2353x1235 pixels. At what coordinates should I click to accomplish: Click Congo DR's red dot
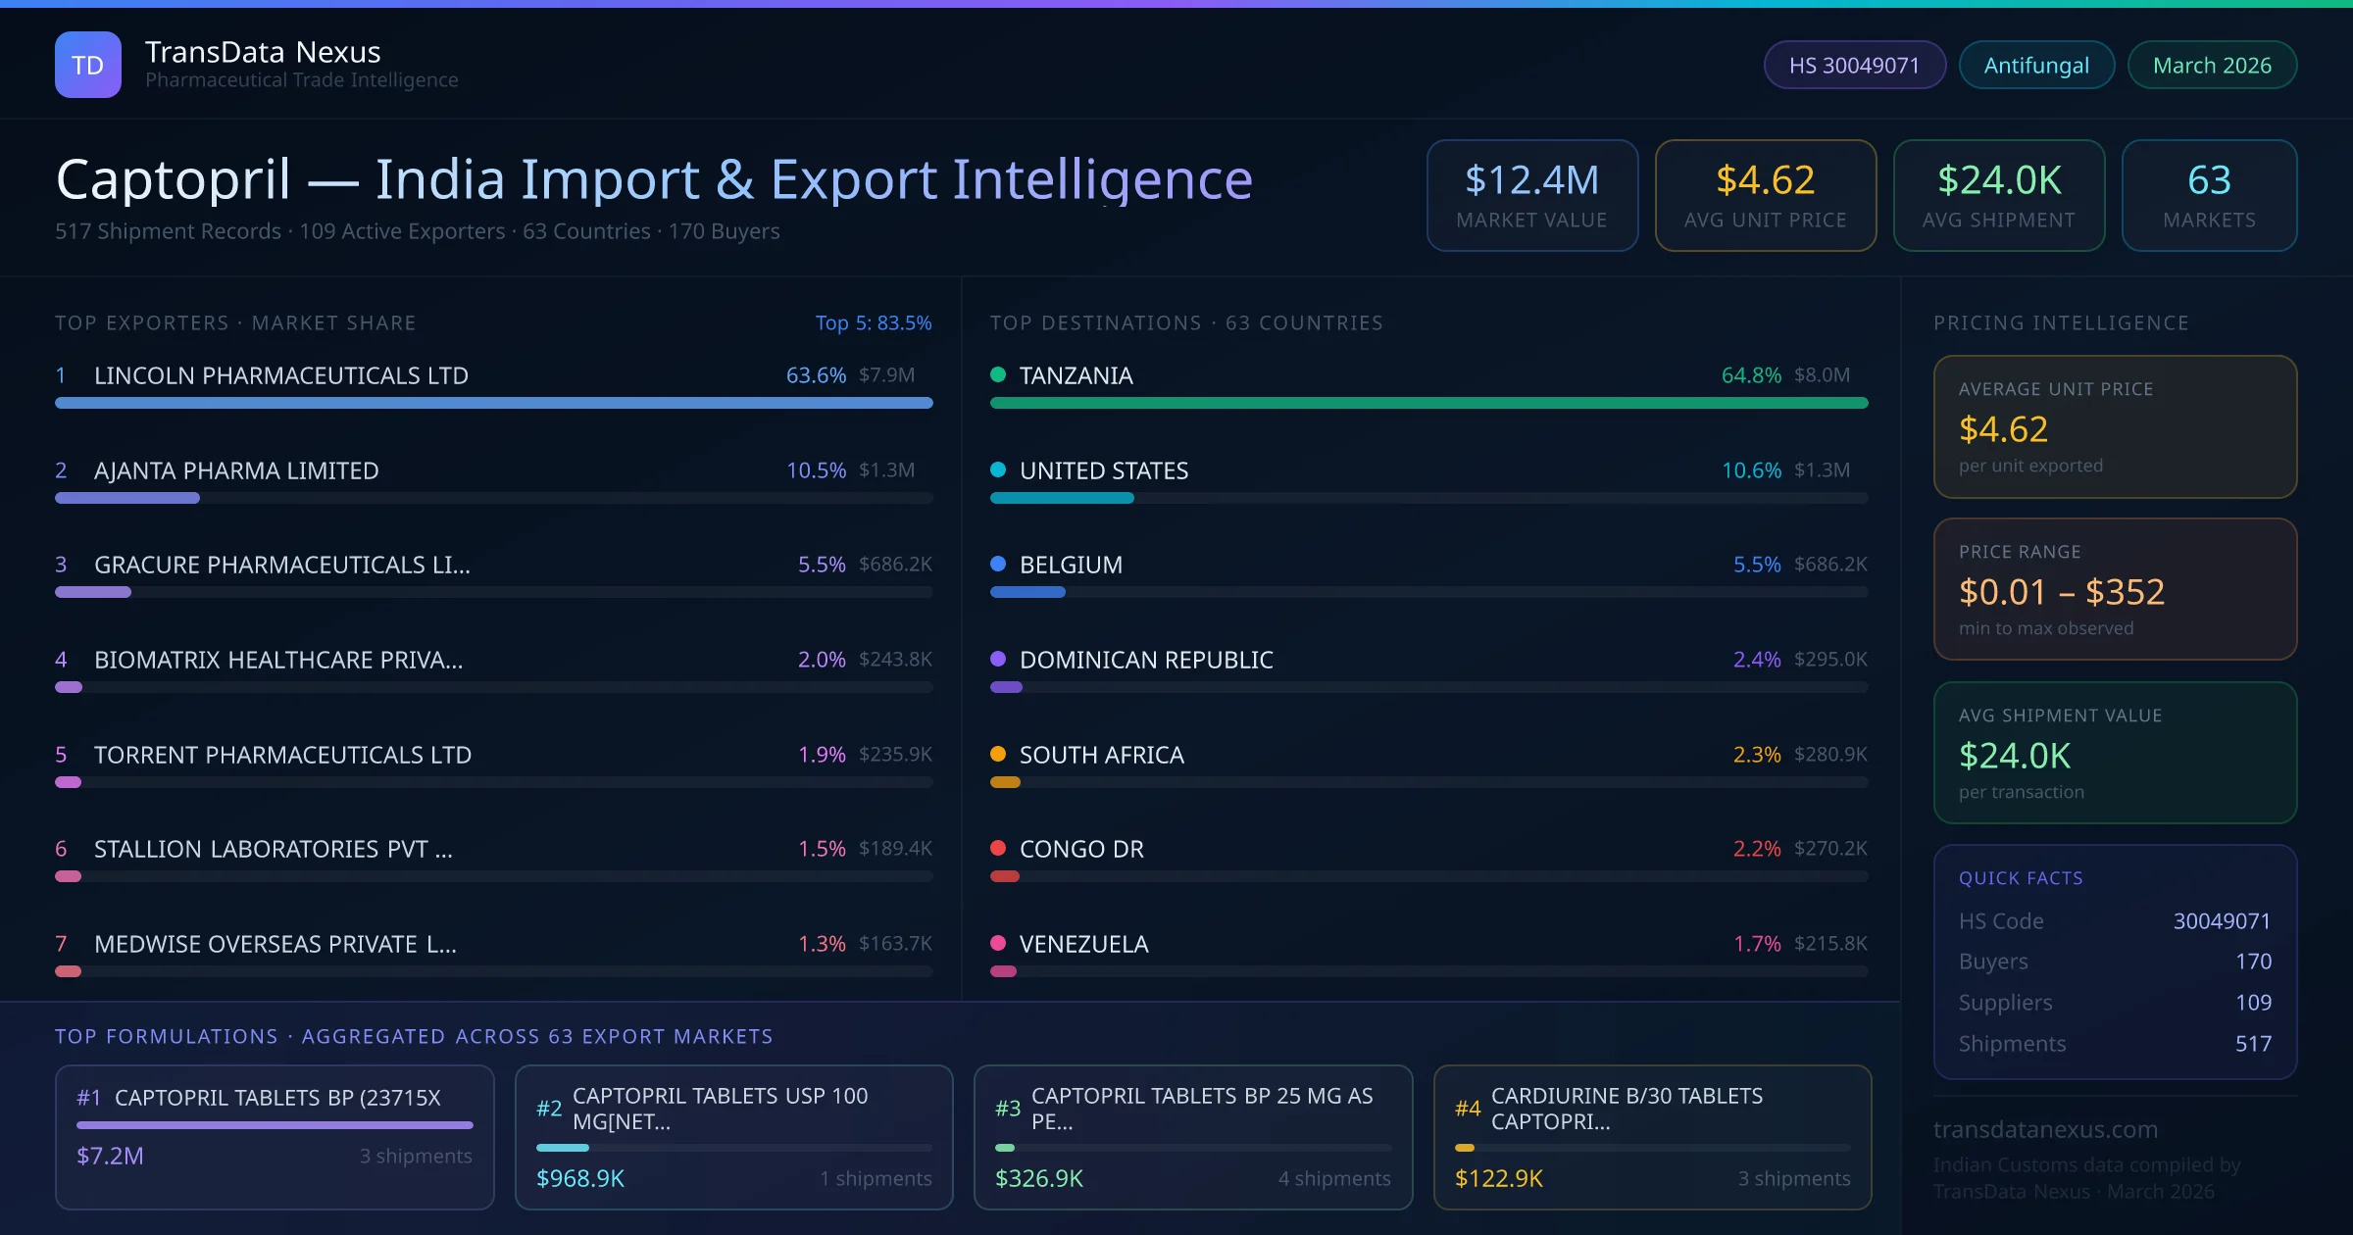point(998,848)
